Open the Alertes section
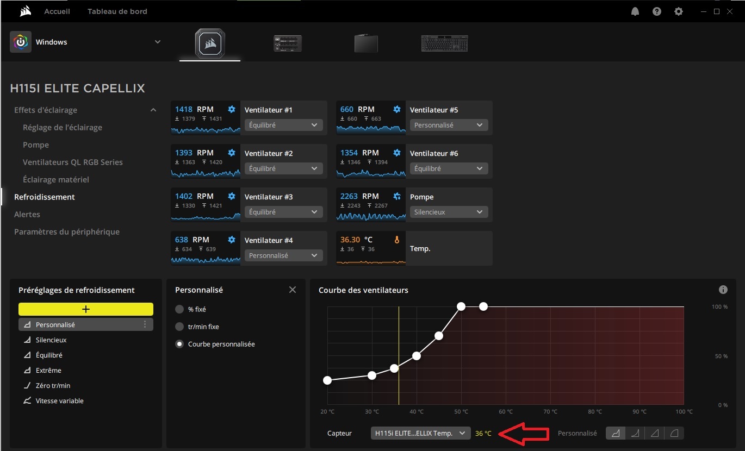 click(27, 214)
